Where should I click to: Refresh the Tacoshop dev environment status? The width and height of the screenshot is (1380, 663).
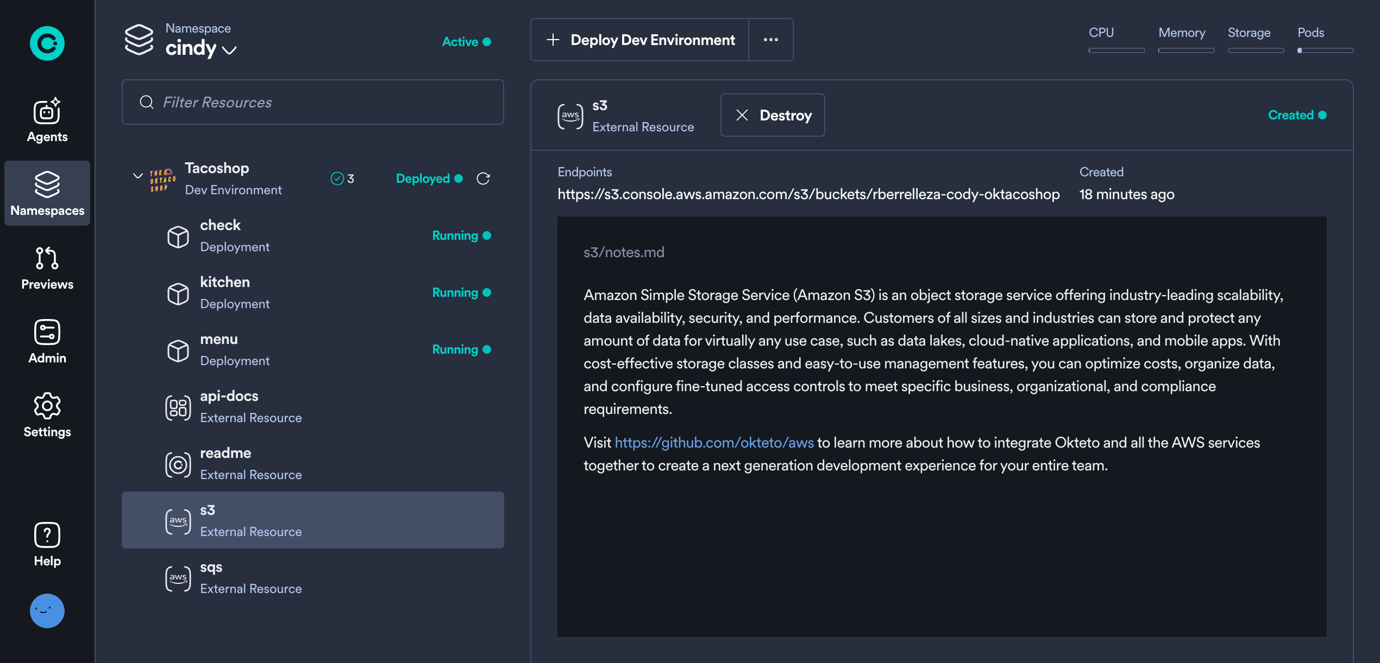coord(484,178)
